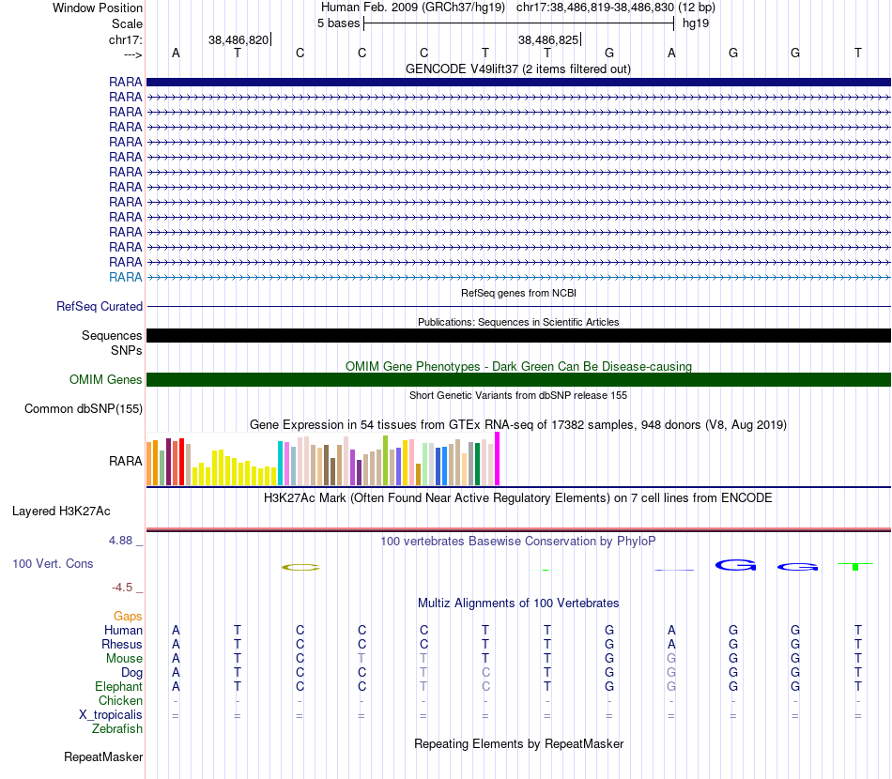Click coordinate marker "38,486,820"
This screenshot has height=779, width=892.
238,39
